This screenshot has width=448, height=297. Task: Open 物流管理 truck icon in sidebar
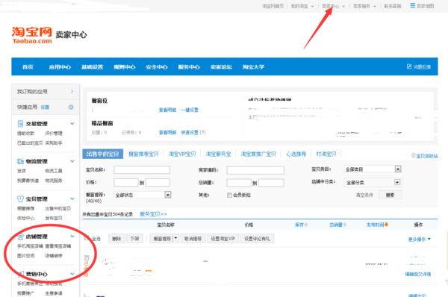point(20,161)
